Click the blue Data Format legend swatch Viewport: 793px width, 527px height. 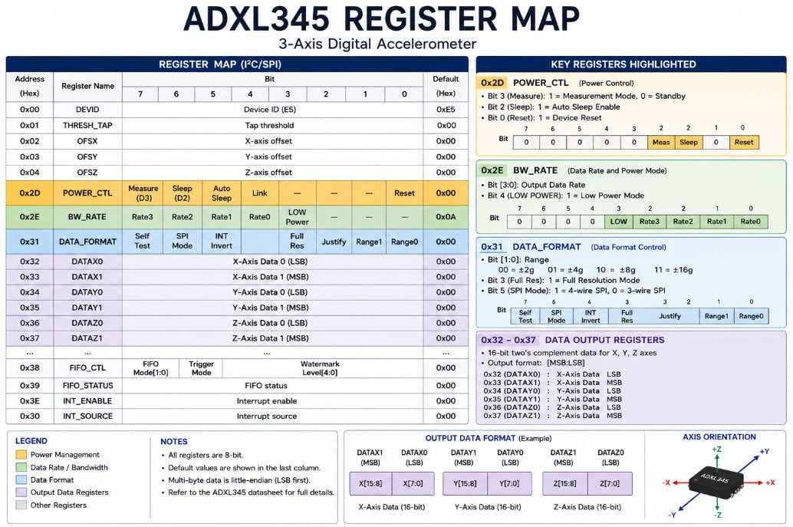point(21,479)
